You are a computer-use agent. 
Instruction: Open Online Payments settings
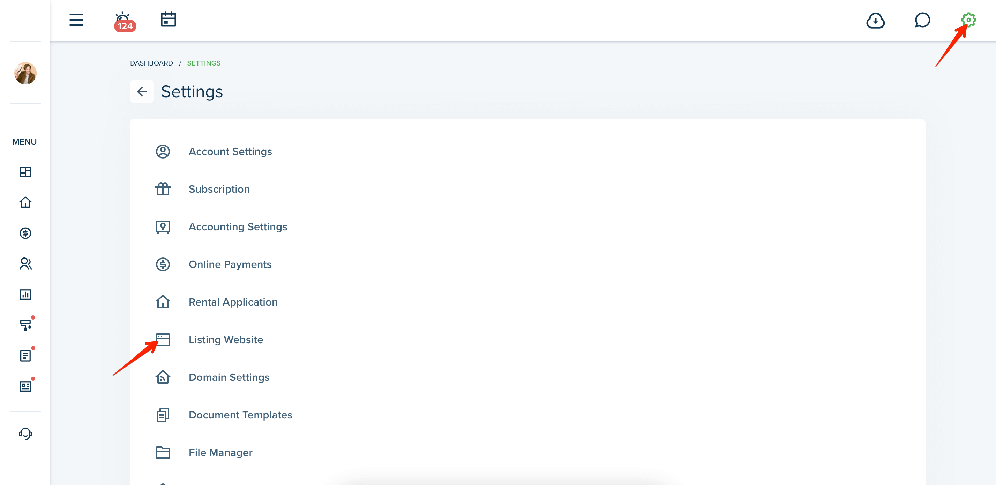[x=230, y=264]
